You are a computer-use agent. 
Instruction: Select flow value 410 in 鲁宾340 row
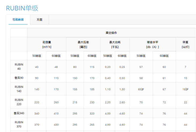pos(56,114)
